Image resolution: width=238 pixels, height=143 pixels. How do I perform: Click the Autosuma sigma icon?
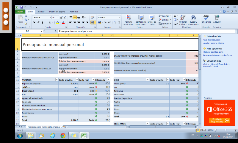point(175,16)
